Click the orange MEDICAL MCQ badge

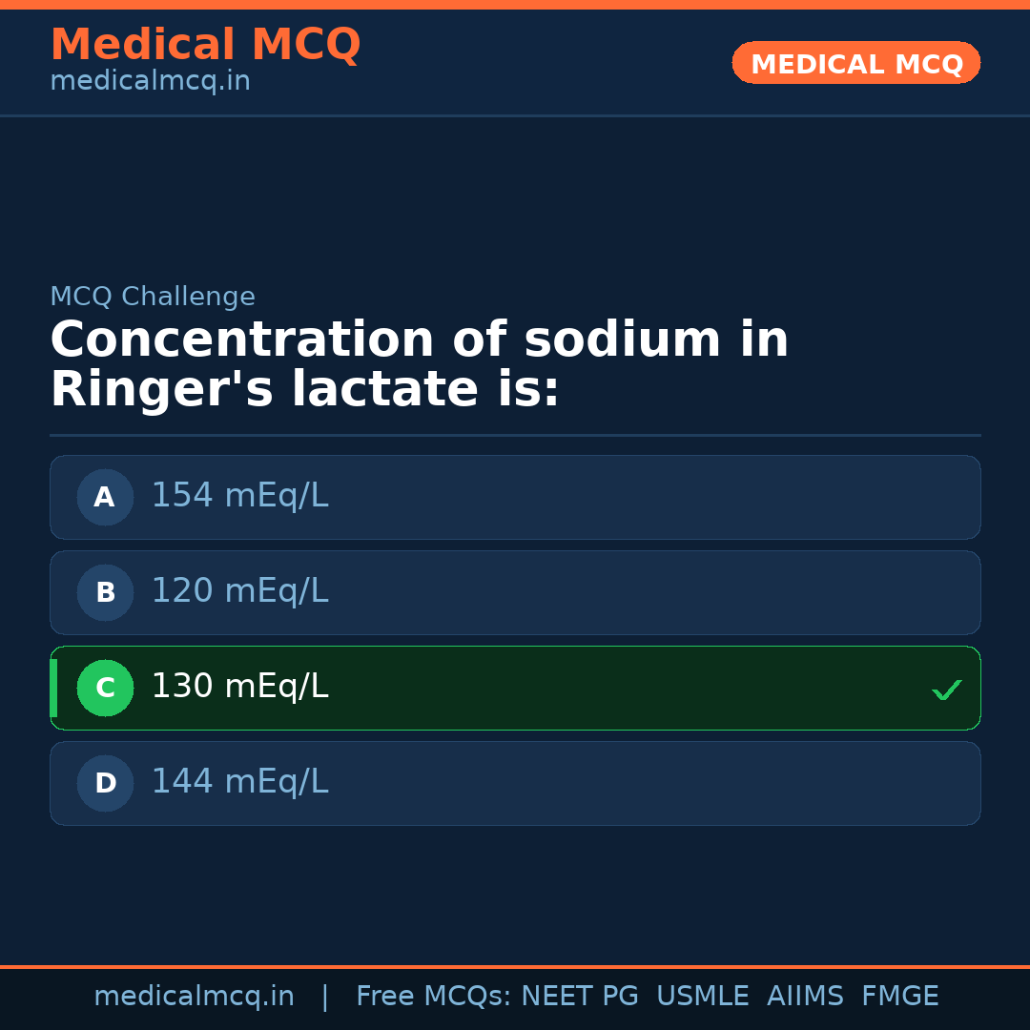855,63
